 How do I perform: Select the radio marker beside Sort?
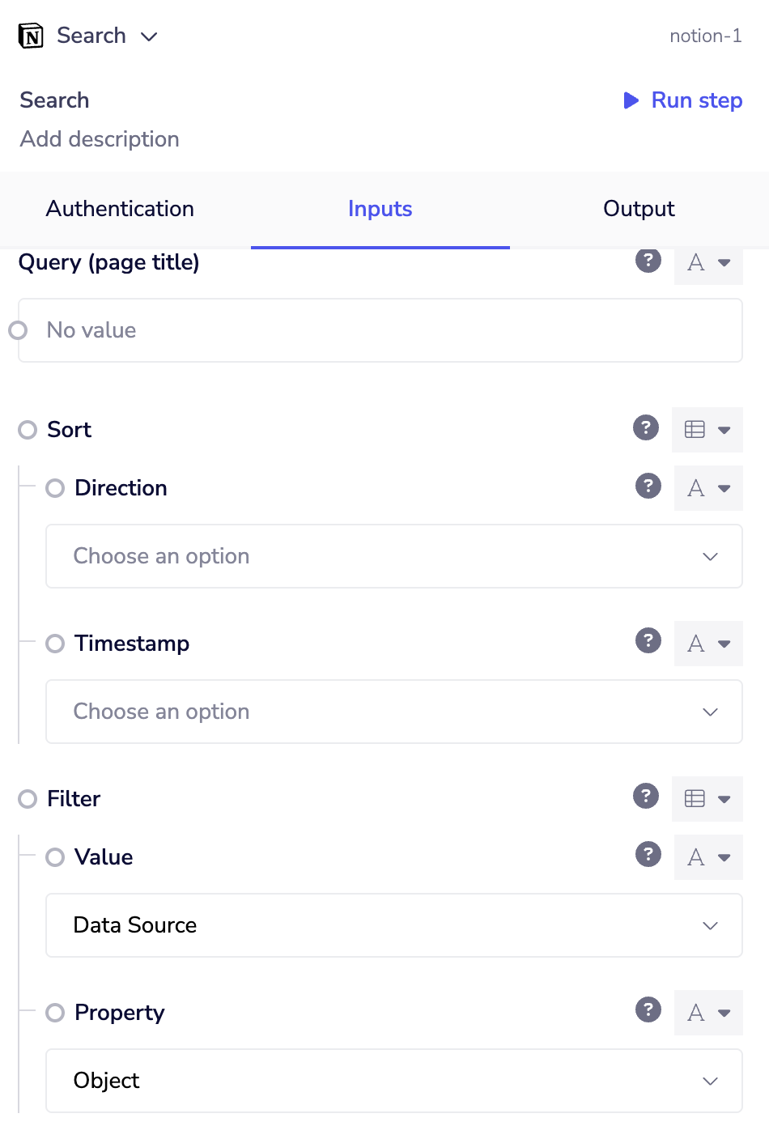tap(26, 430)
